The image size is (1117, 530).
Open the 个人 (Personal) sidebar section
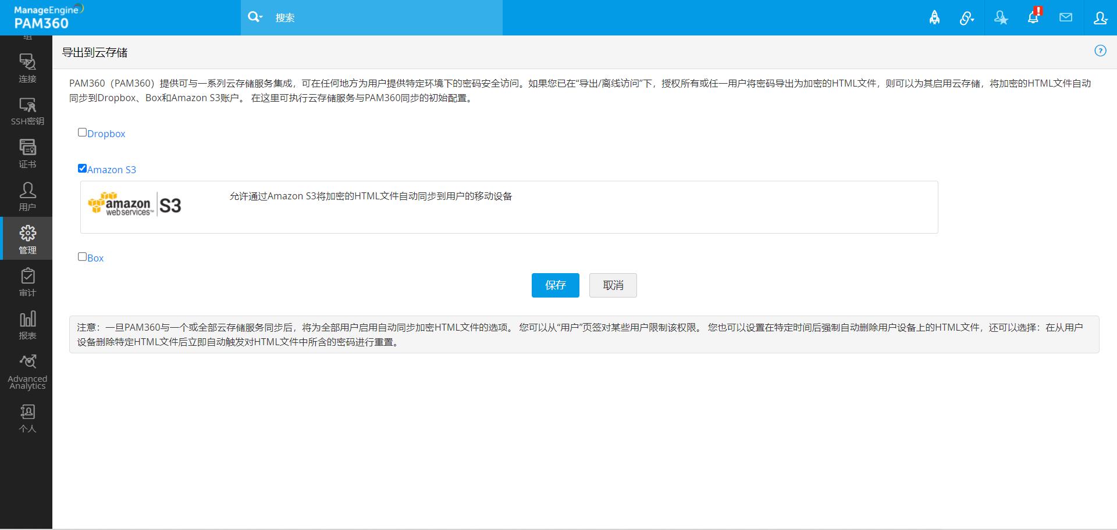(27, 418)
